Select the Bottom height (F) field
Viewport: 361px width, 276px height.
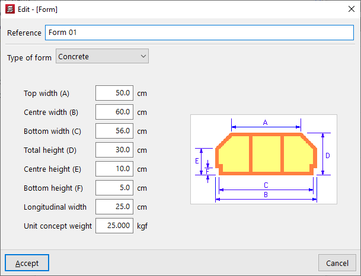(114, 188)
